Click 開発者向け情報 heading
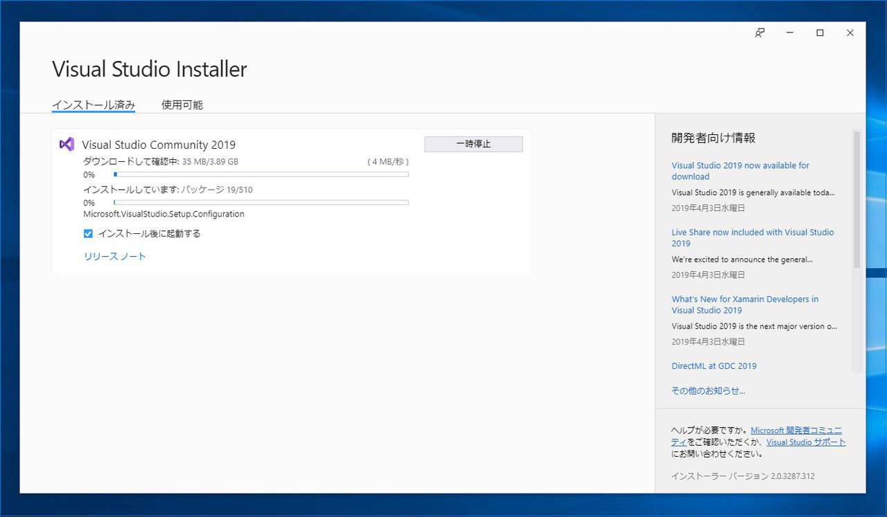 [713, 138]
